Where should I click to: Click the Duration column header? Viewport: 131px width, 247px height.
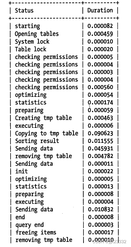[x=100, y=10]
